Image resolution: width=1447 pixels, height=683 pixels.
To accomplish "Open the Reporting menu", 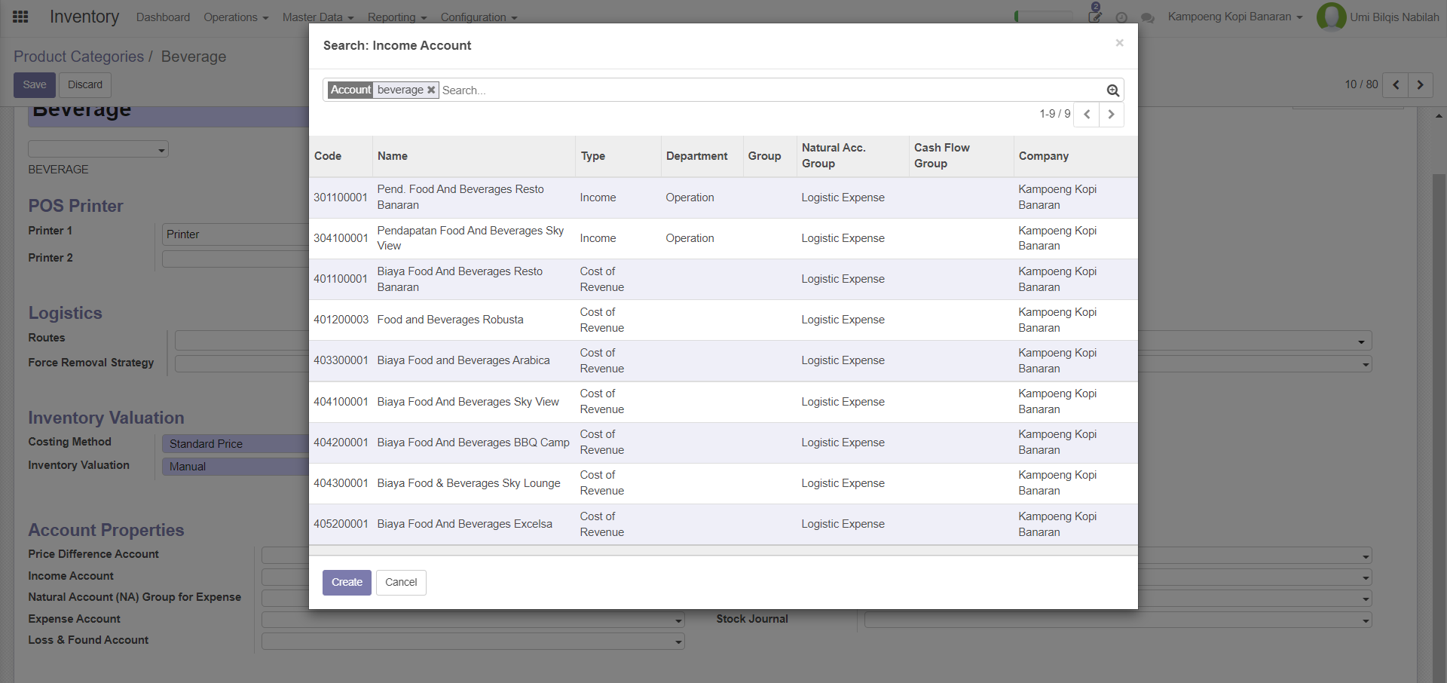I will point(397,17).
